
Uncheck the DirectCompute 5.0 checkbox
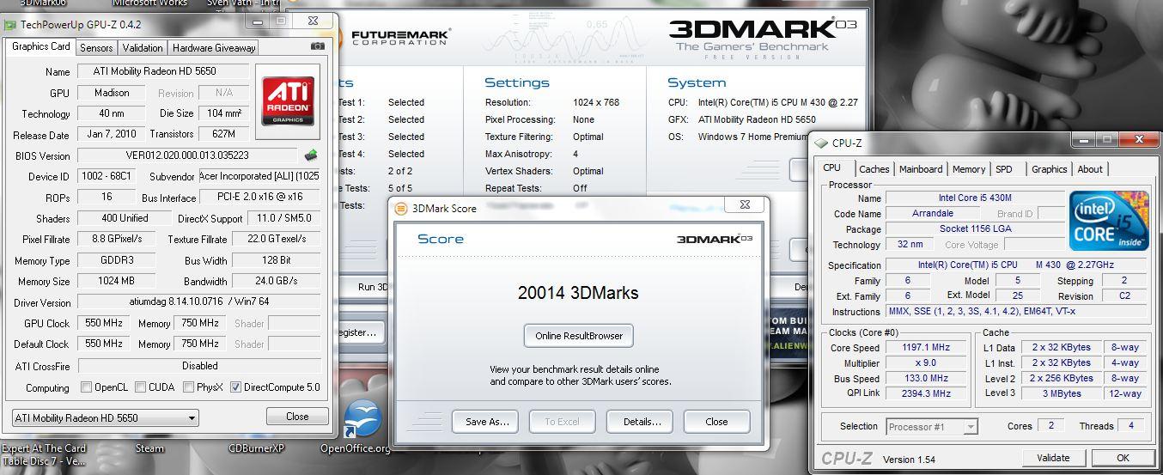tap(236, 387)
